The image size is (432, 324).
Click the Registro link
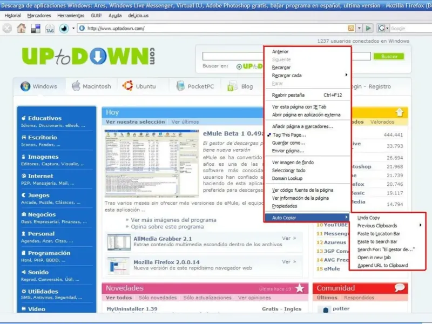(x=380, y=86)
